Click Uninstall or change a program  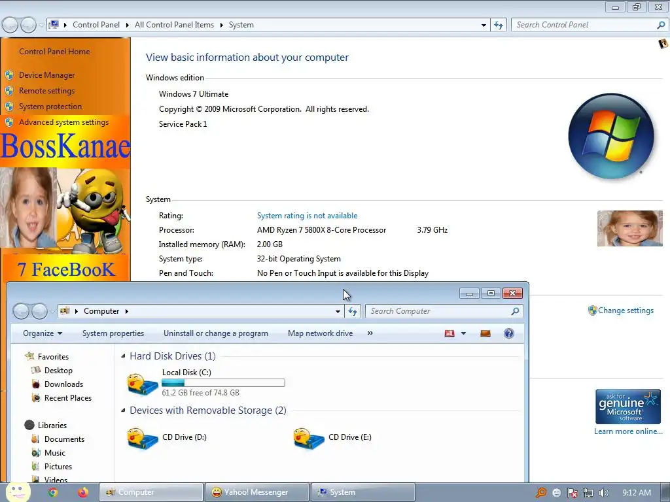[216, 333]
